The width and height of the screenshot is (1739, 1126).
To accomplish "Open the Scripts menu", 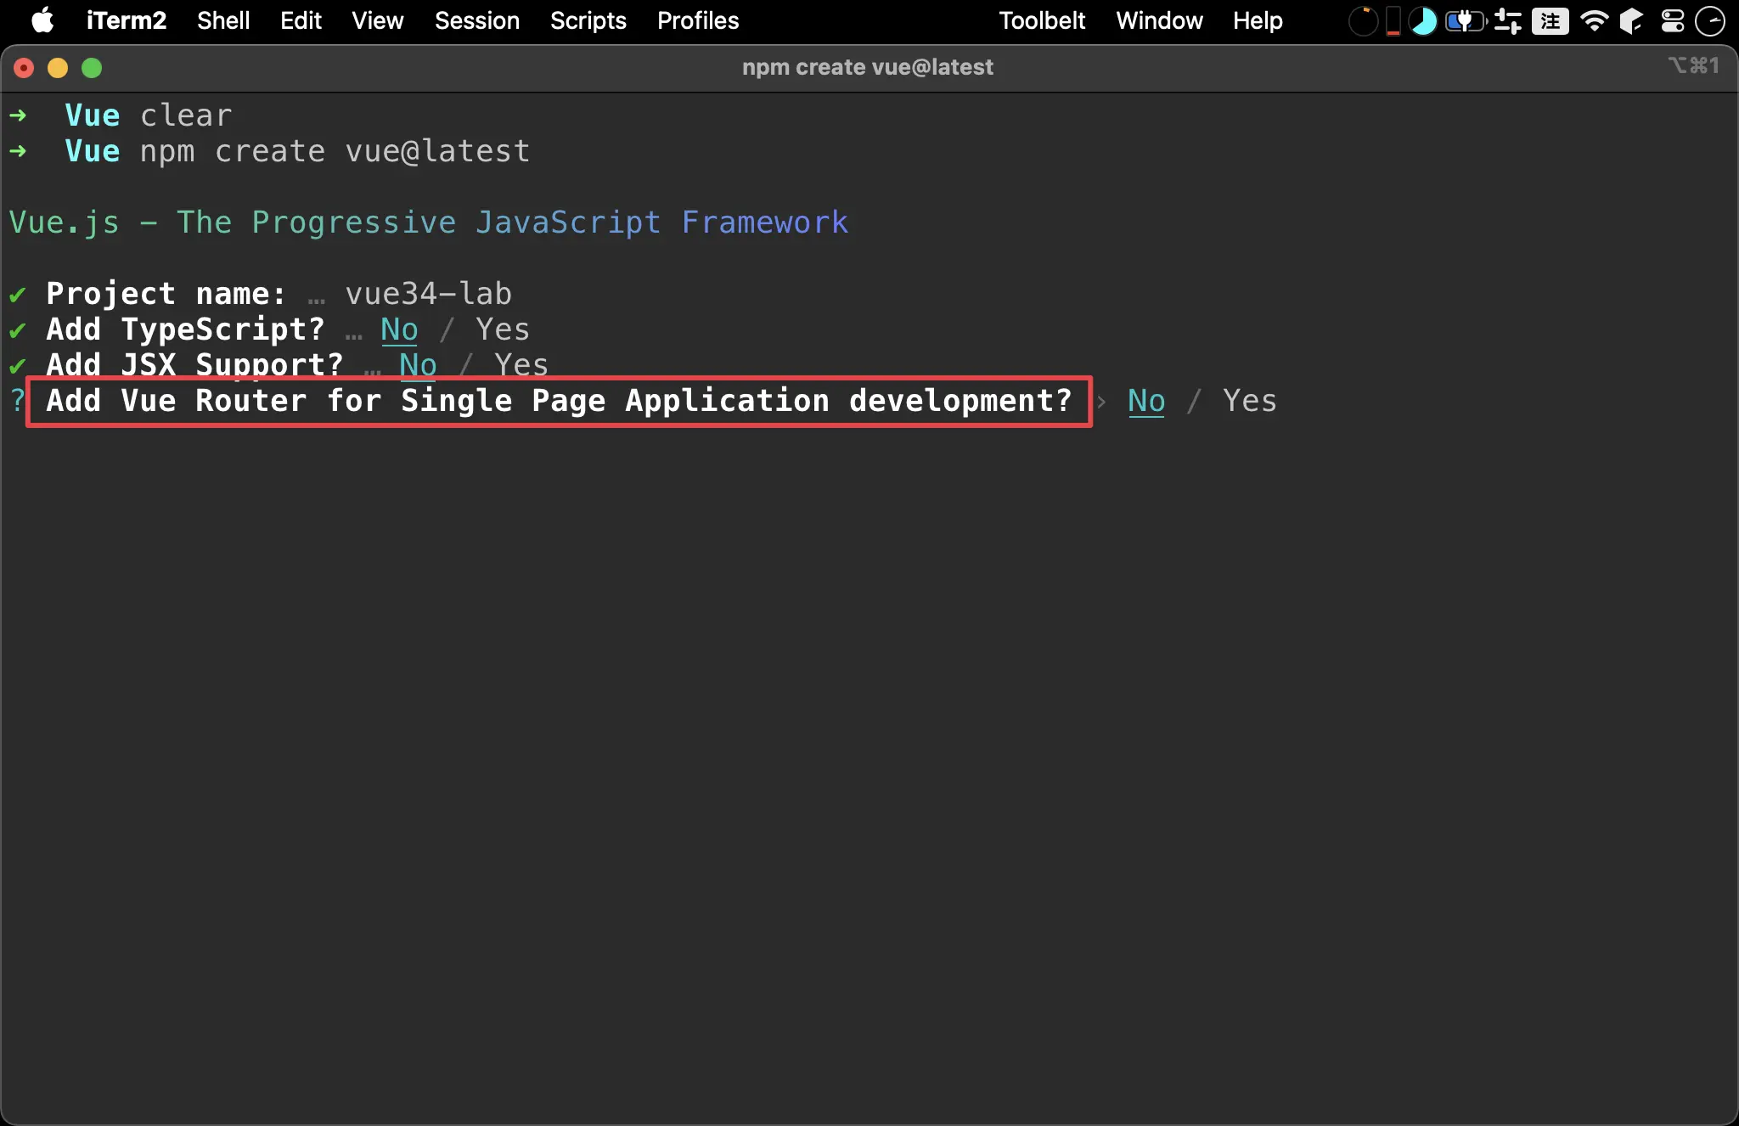I will tap(588, 20).
